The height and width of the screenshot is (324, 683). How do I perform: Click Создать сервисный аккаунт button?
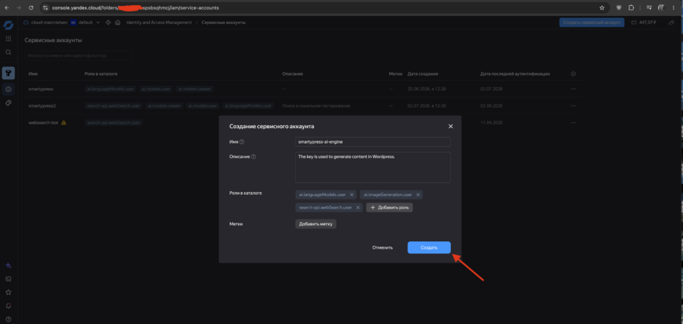592,22
